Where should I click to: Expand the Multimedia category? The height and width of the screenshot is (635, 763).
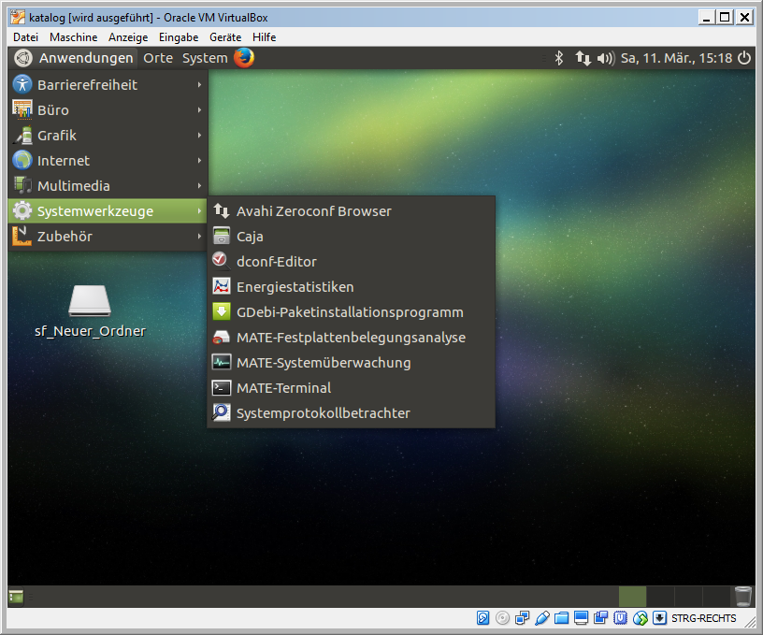[x=73, y=186]
